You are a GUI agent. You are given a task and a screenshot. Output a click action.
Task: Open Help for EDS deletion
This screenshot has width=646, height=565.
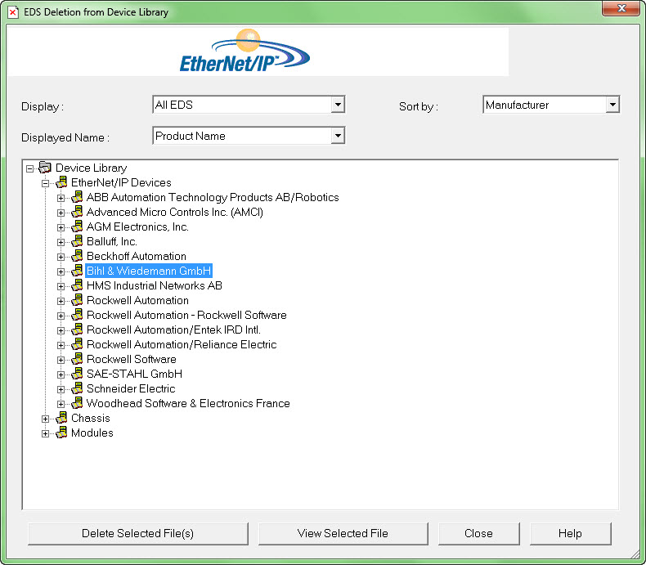coord(570,534)
